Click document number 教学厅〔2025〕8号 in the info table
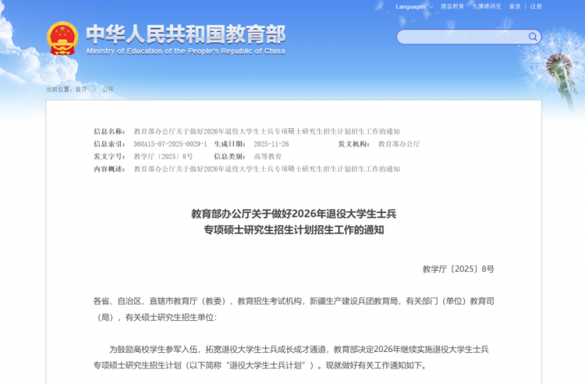This screenshot has width=585, height=384. pos(164,156)
